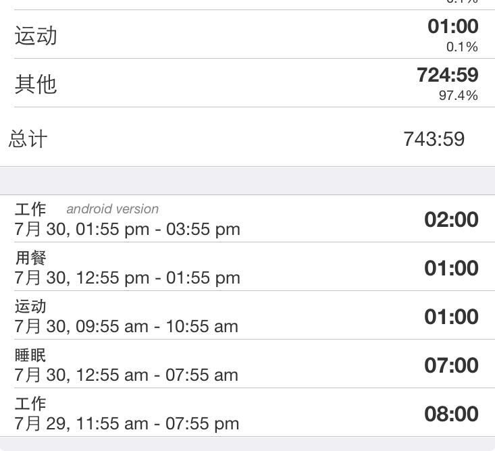Image resolution: width=495 pixels, height=451 pixels.
Task: Open the 工作 entry on 7月 29
Action: coord(247,413)
